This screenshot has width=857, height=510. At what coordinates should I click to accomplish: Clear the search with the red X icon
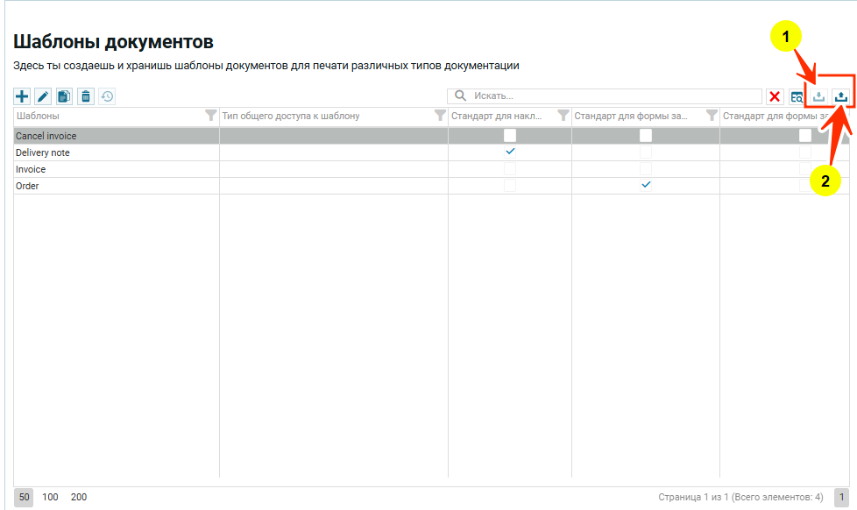tap(775, 96)
